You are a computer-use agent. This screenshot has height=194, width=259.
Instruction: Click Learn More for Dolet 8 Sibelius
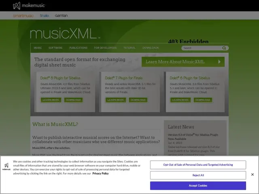(51, 100)
